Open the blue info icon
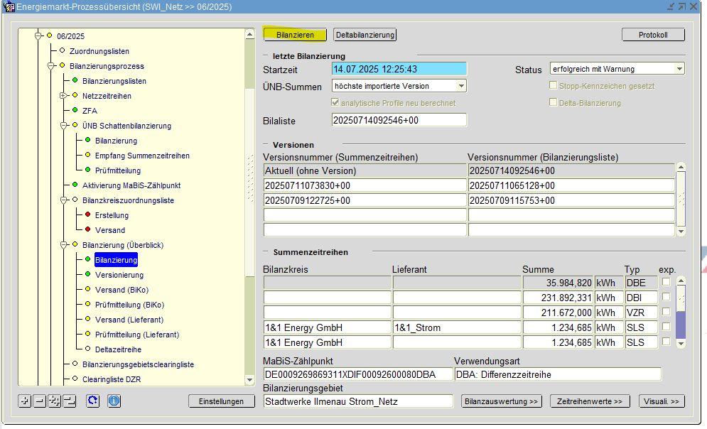 pyautogui.click(x=114, y=401)
